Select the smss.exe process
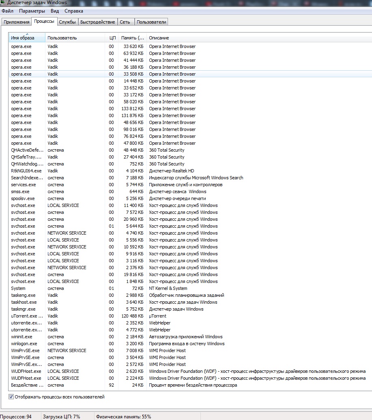The width and height of the screenshot is (372, 420). 190,192
